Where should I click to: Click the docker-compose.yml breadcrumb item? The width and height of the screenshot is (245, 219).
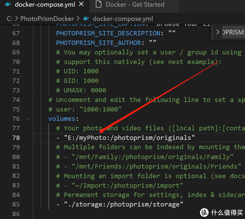[x=123, y=19]
